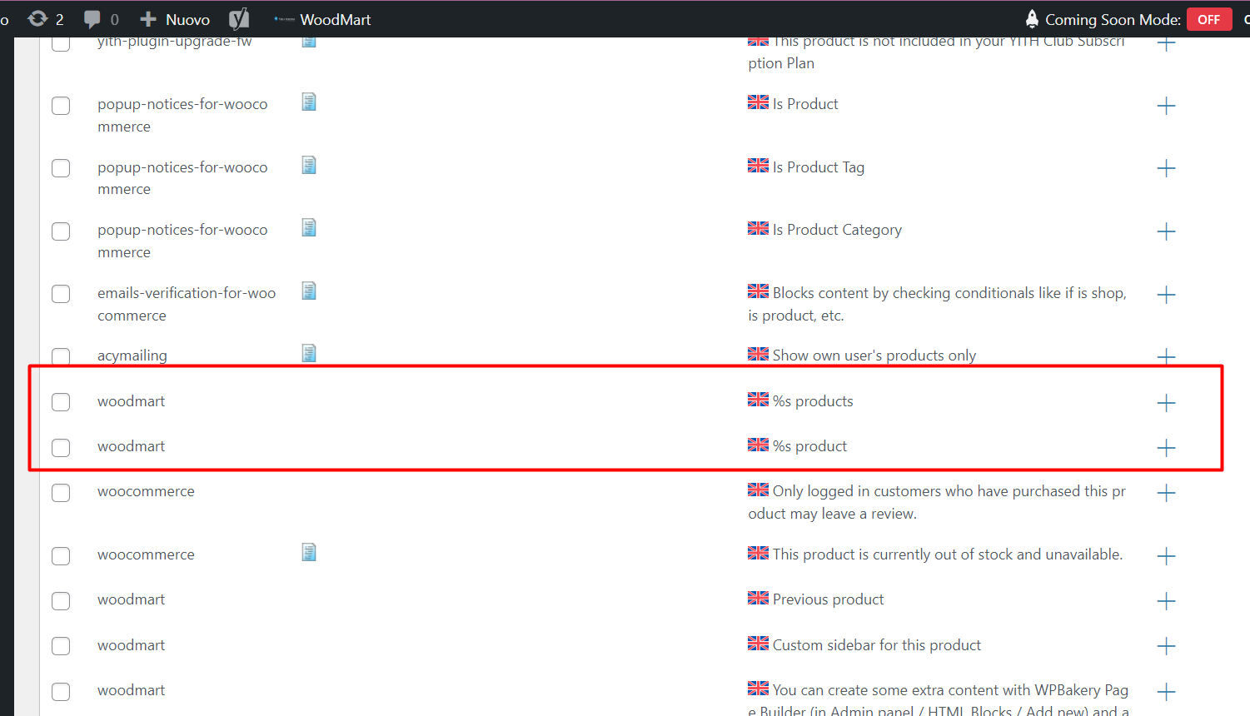Select string text 'Is Product Category'
The image size is (1250, 716).
pos(837,230)
